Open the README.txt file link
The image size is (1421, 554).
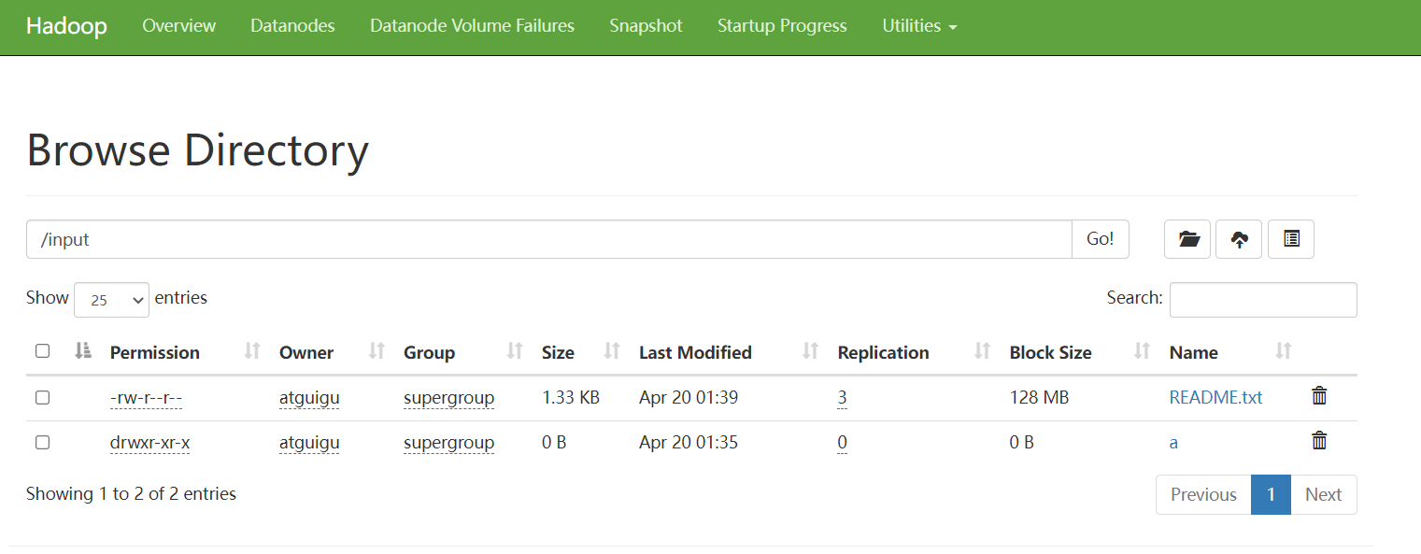(x=1215, y=397)
